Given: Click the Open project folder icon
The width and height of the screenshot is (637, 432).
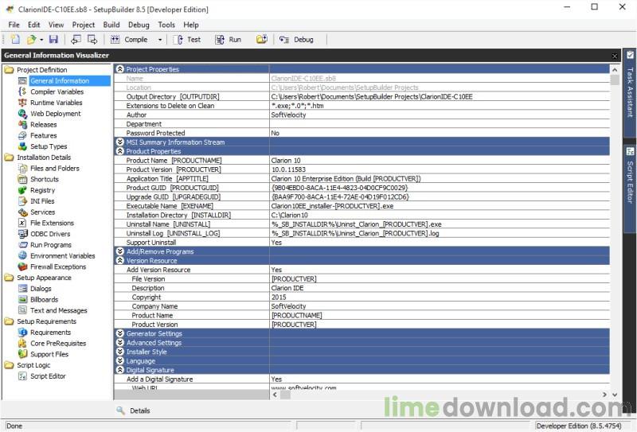Looking at the screenshot, I should (32, 39).
